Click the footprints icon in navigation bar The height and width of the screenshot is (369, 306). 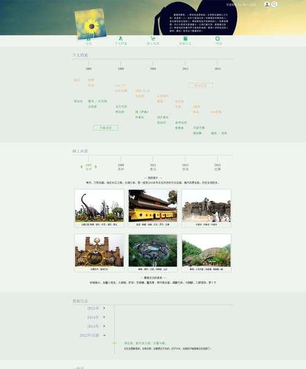[153, 38]
